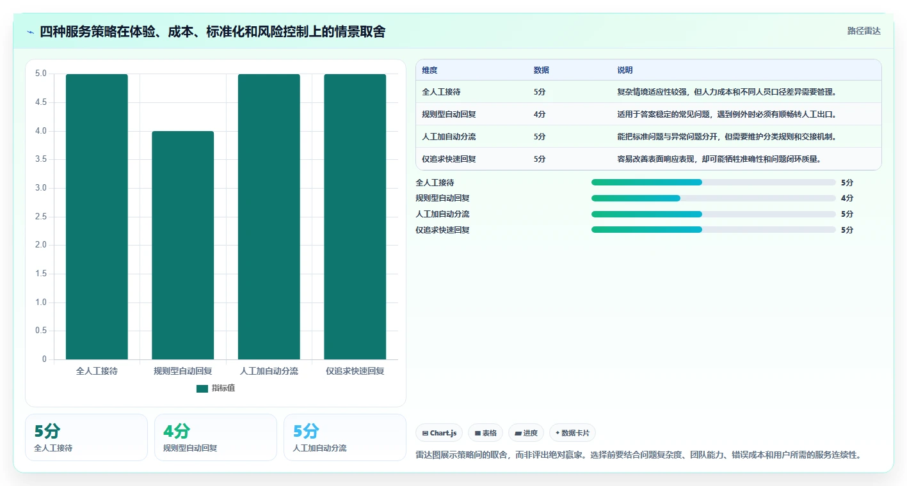Click the 进度 tag
907x486 pixels.
coord(526,433)
